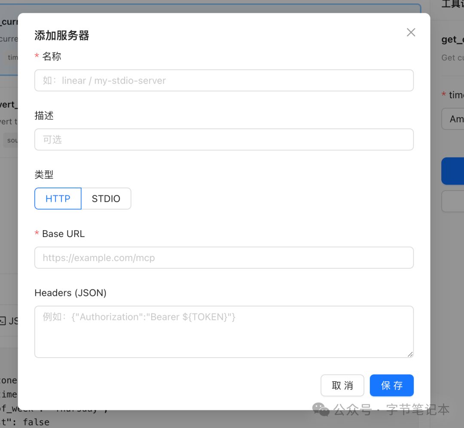The width and height of the screenshot is (464, 428).
Task: Click the 工具 heading at top right
Action: 451,4
